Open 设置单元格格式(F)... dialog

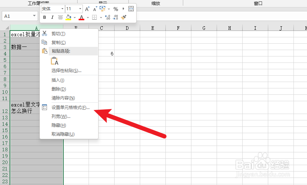[x=69, y=108]
